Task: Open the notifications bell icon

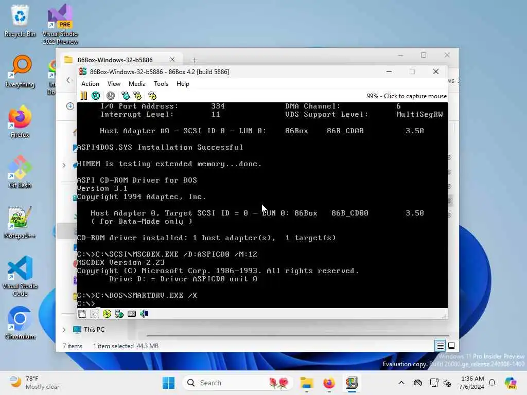Action: point(492,383)
